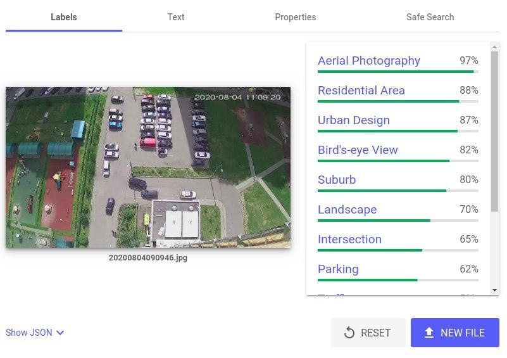Switch to the Text tab
The height and width of the screenshot is (358, 507).
tap(176, 17)
